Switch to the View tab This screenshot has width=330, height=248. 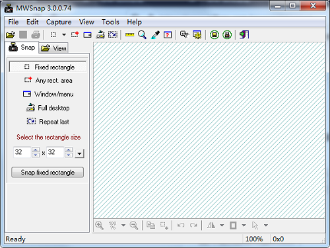point(53,48)
